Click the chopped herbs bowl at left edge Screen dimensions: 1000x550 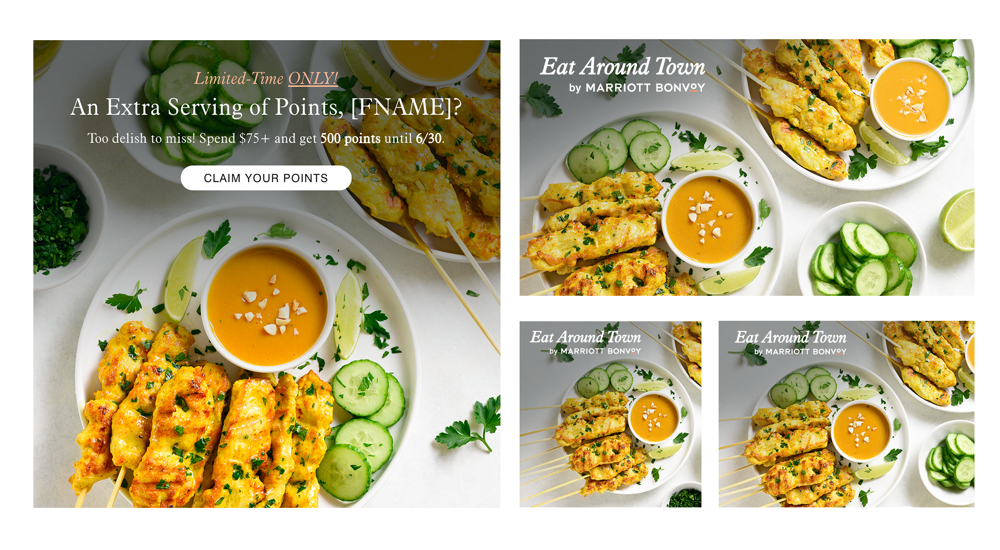[61, 217]
